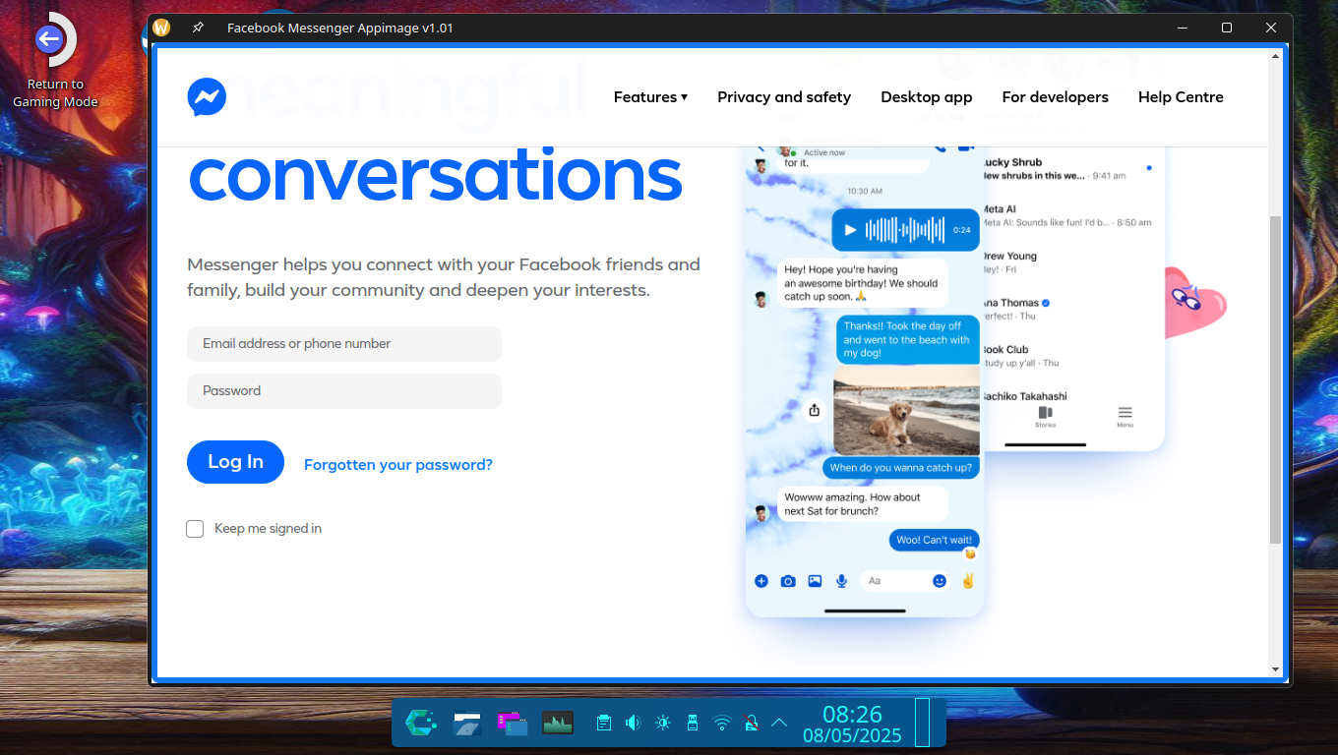
Task: Click the 08:26 clock in taskbar
Action: click(852, 715)
